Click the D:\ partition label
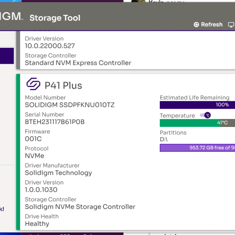The width and height of the screenshot is (235, 235). tap(163, 139)
